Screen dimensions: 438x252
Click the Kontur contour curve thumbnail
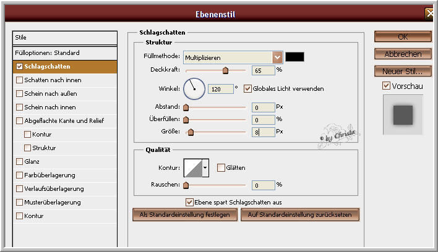click(x=193, y=168)
